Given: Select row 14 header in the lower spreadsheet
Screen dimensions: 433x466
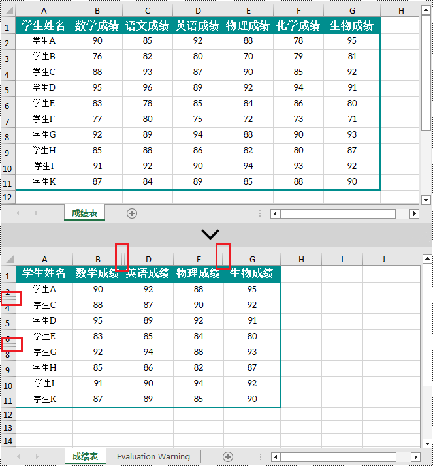Looking at the screenshot, I should pos(8,441).
